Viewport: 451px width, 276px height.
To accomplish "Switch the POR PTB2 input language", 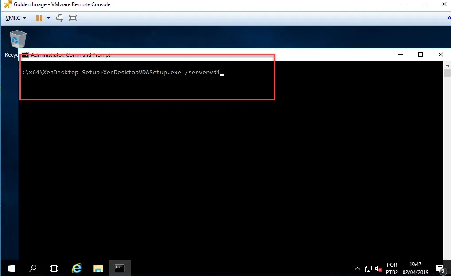I will [x=392, y=268].
